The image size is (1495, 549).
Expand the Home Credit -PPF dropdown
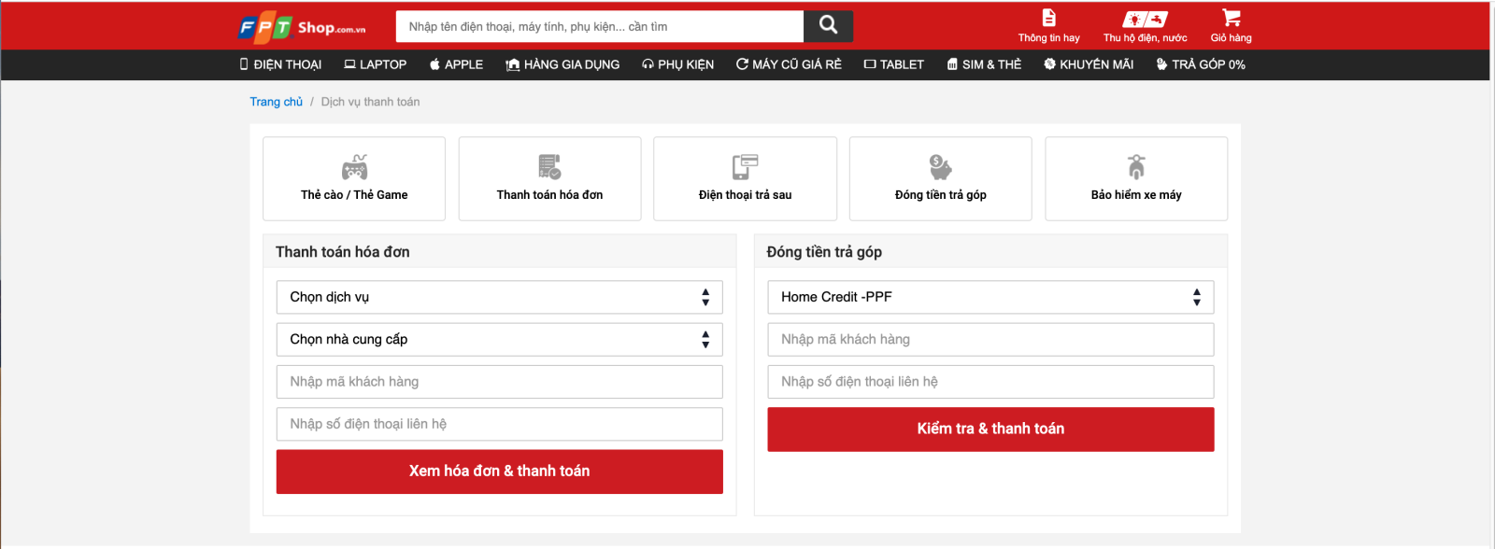tap(990, 297)
